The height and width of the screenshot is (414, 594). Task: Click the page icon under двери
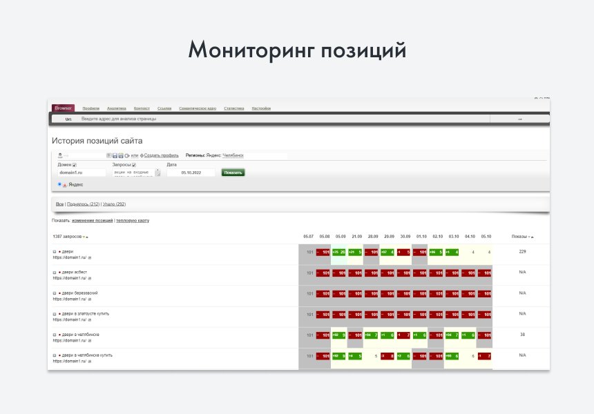pos(90,257)
